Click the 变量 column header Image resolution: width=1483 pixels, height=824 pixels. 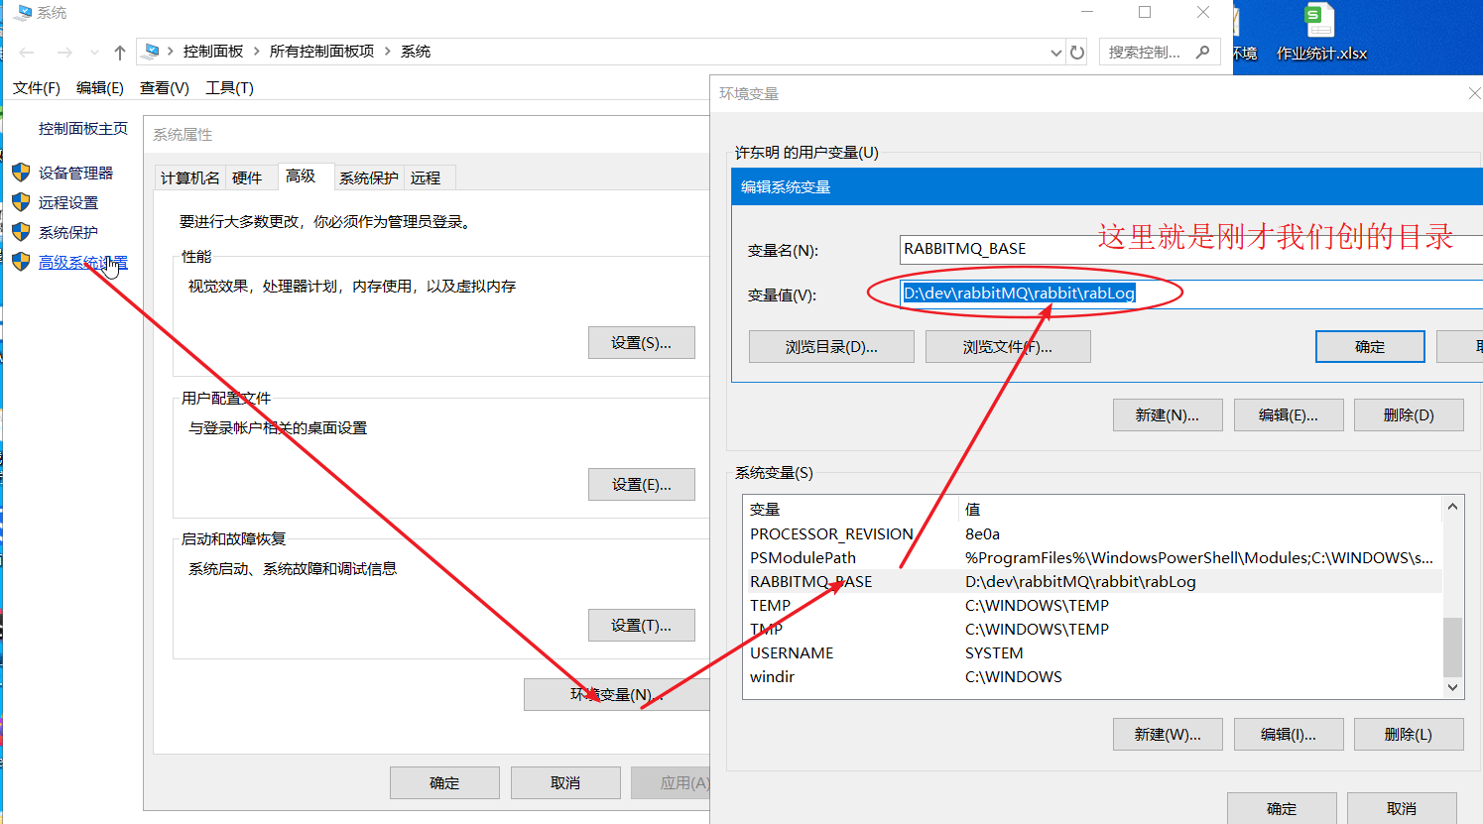click(x=851, y=510)
